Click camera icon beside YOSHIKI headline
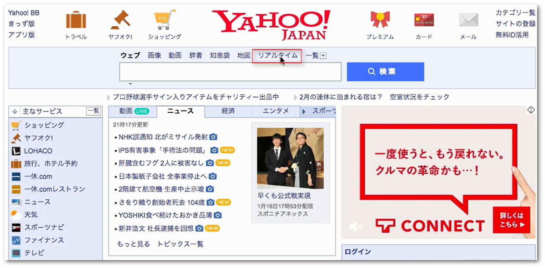The height and width of the screenshot is (268, 545). (218, 215)
